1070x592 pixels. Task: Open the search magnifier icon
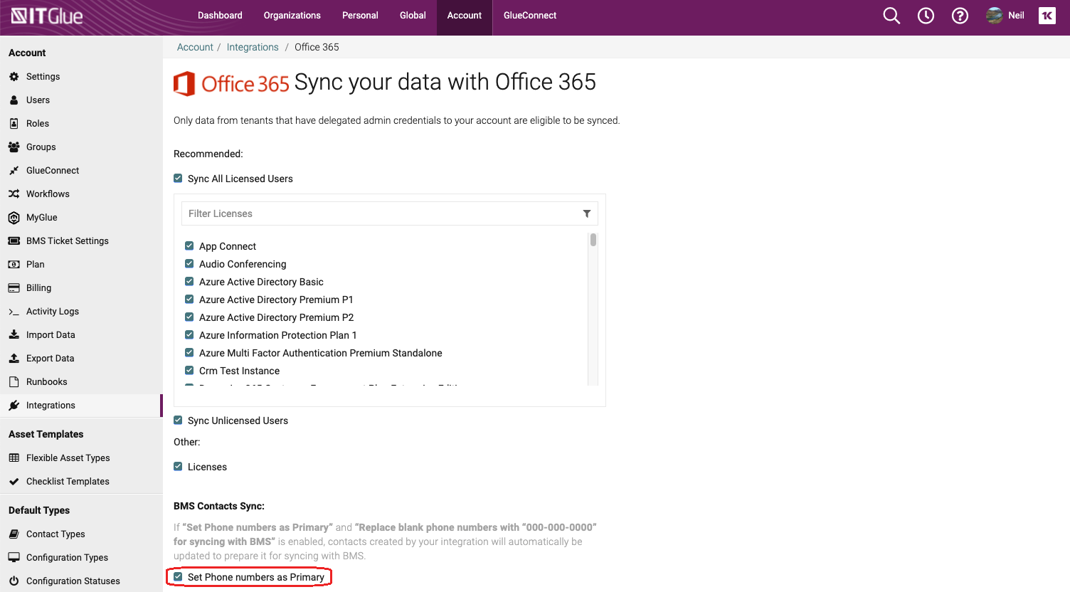pos(891,16)
